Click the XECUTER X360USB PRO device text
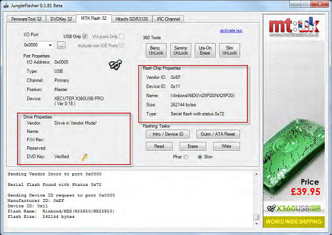 79,101
